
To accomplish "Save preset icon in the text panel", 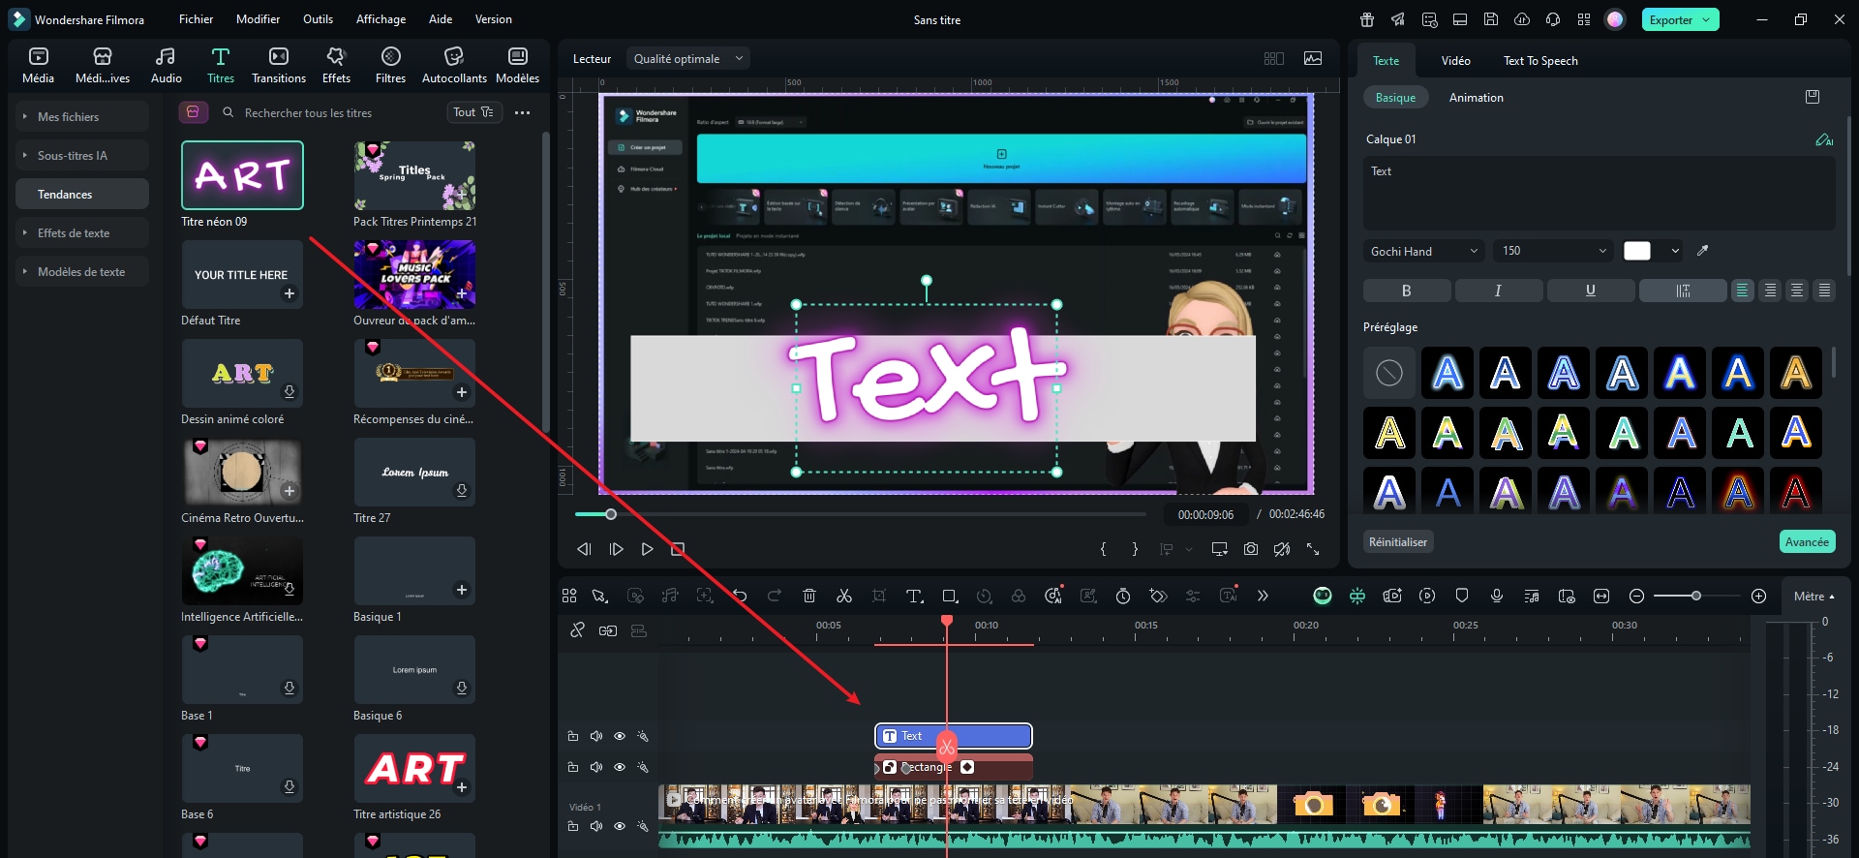I will [1813, 97].
